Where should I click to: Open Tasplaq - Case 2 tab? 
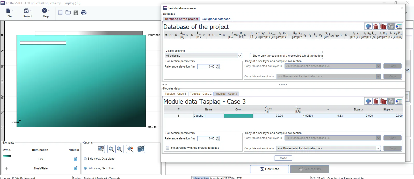pos(201,94)
